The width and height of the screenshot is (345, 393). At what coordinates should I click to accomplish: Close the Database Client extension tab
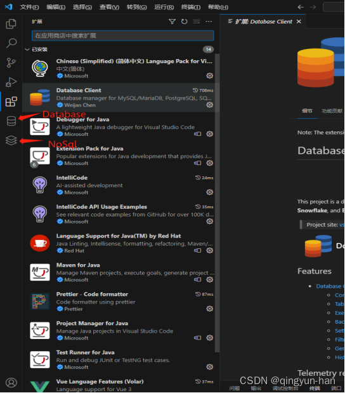click(299, 22)
